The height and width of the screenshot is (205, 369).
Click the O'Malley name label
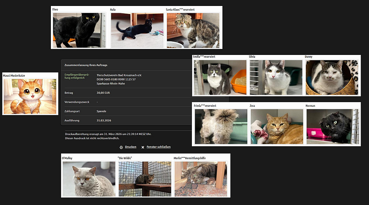click(x=67, y=158)
